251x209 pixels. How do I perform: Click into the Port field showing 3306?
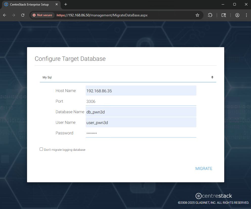point(141,101)
